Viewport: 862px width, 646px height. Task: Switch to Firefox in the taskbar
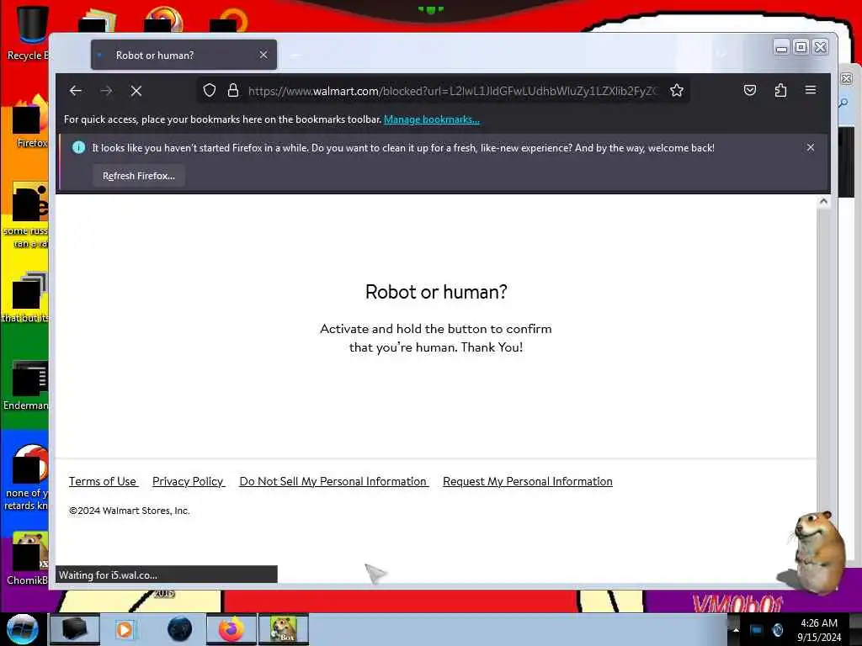tap(231, 629)
